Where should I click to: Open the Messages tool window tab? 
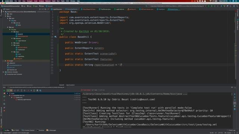click(x=52, y=130)
